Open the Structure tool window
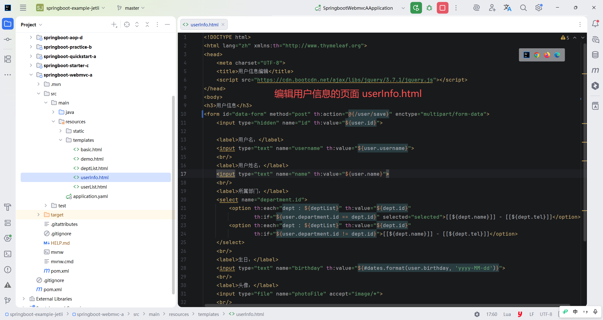 [x=8, y=59]
